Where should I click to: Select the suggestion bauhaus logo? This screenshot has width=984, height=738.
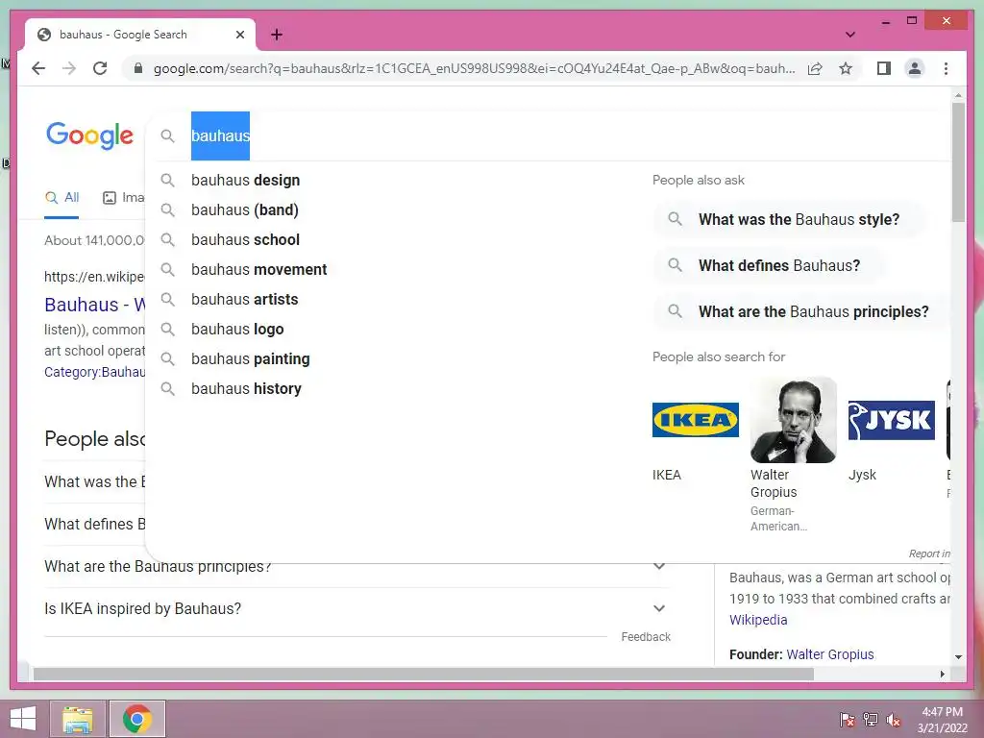[x=237, y=329]
